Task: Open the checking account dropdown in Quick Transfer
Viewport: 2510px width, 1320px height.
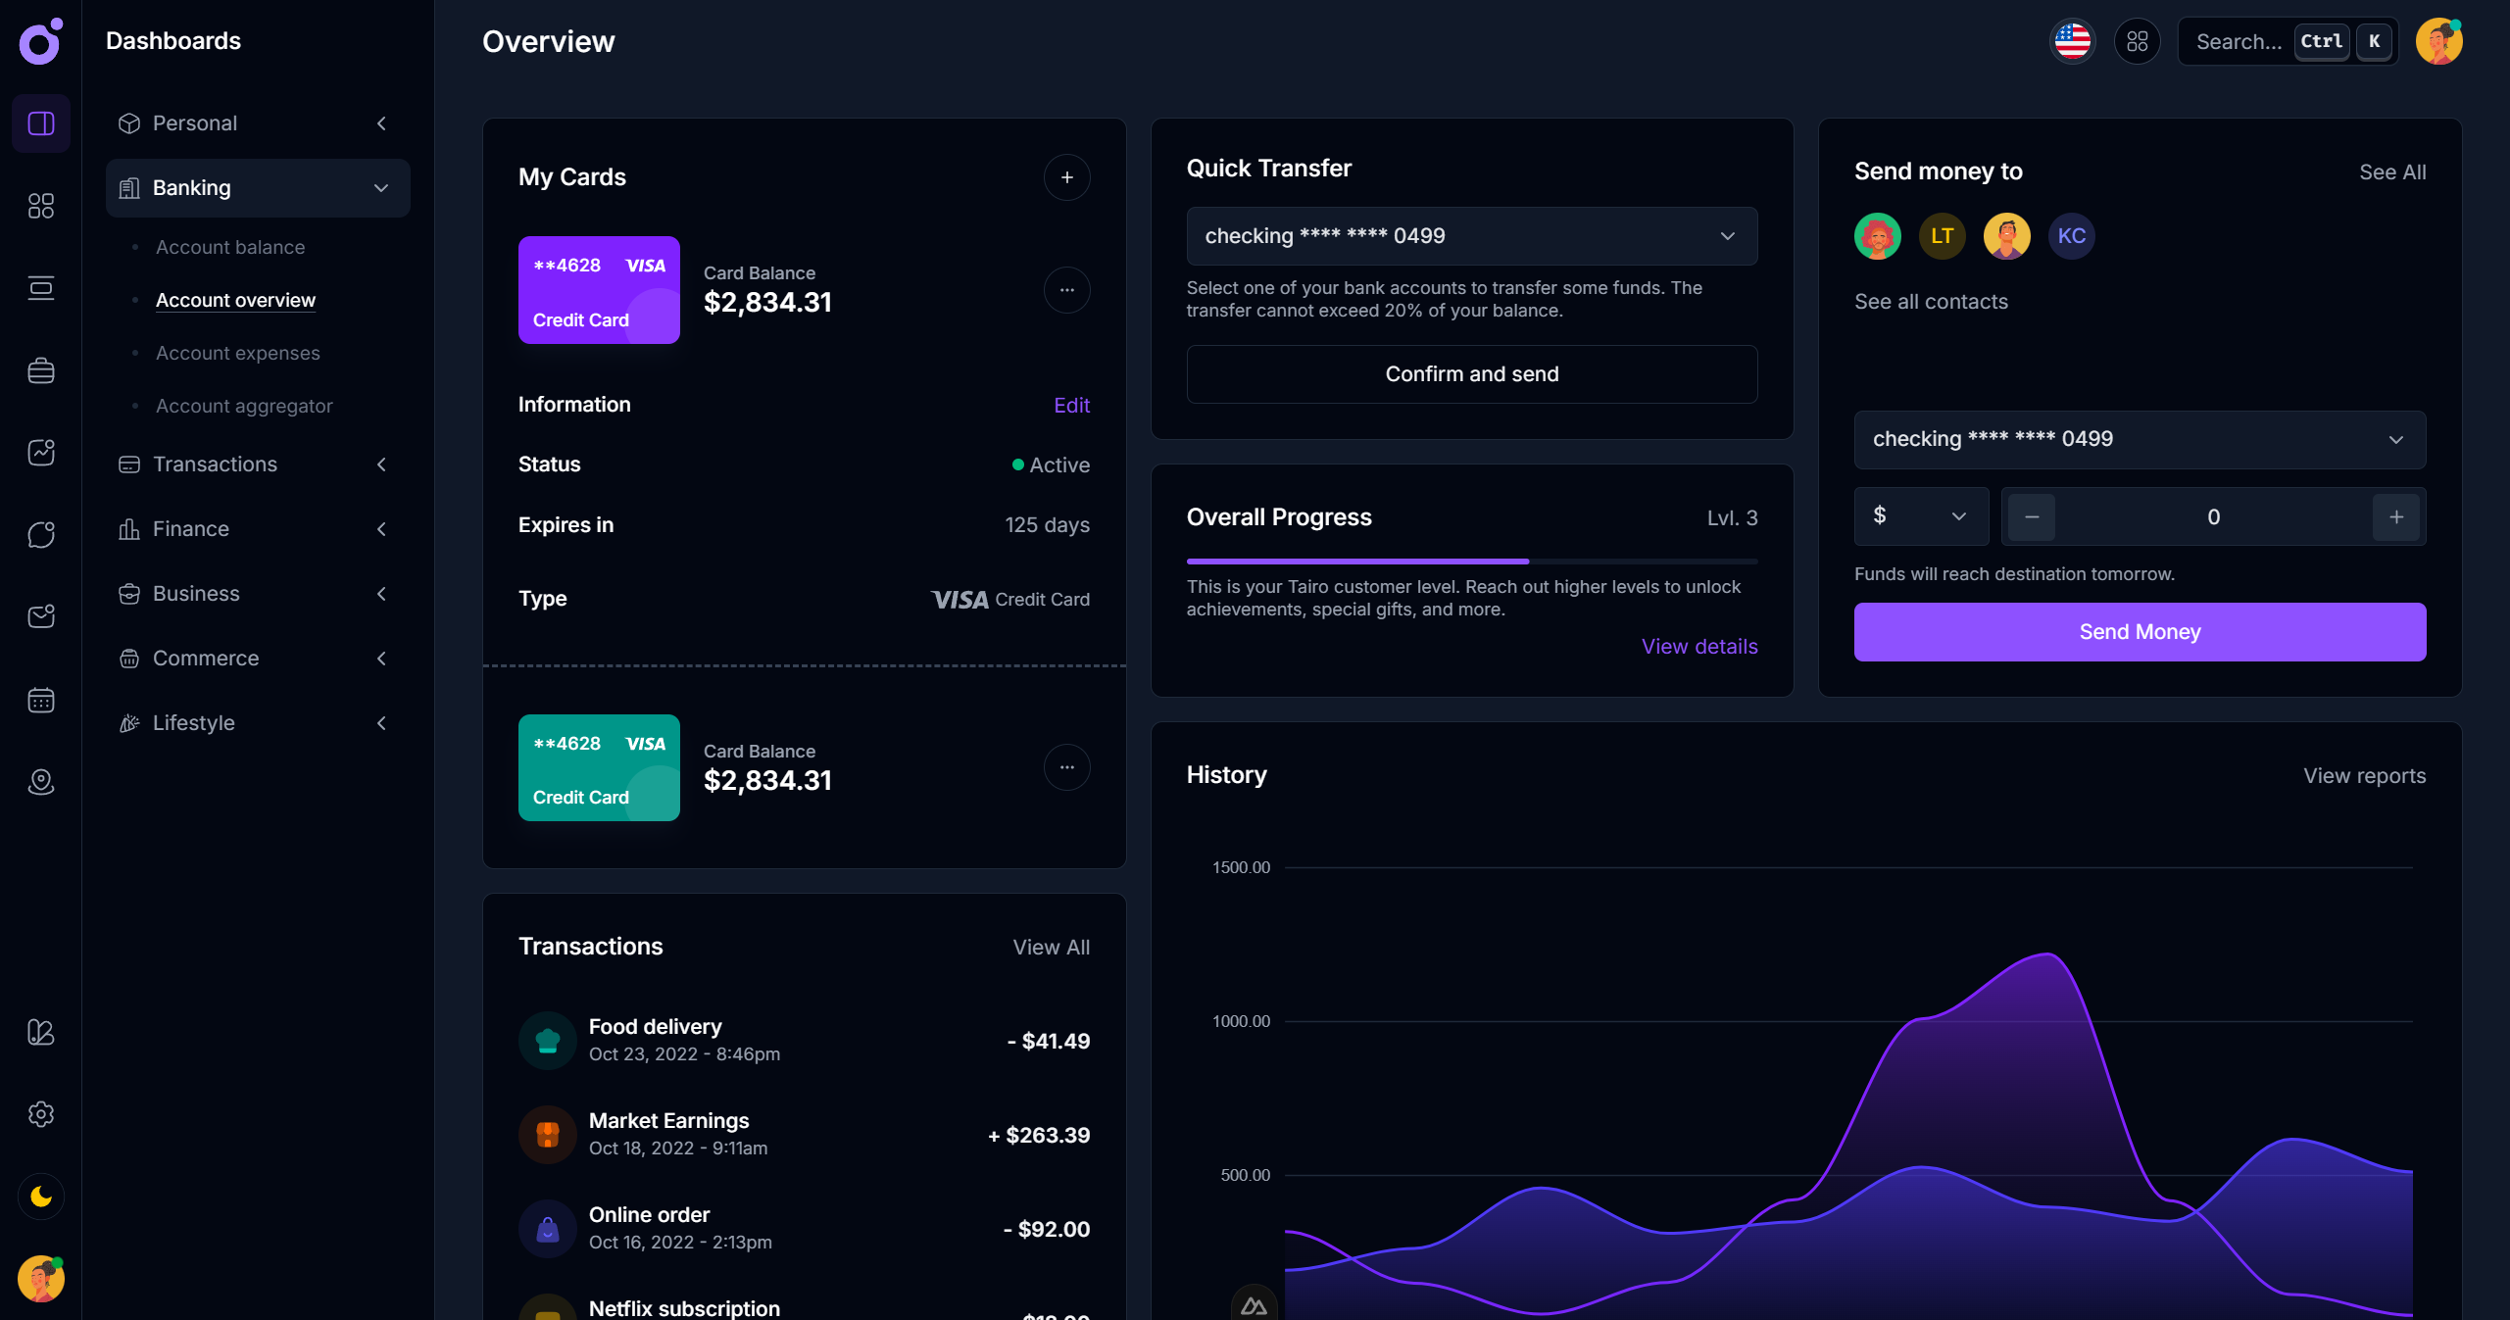Action: click(1471, 235)
